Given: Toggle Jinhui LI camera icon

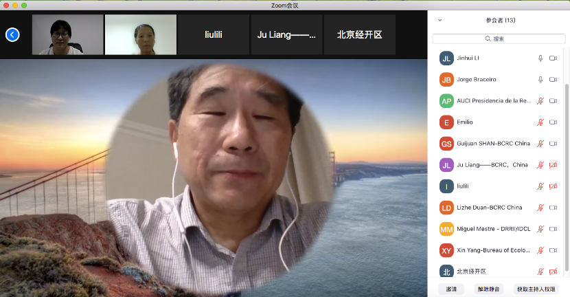Looking at the screenshot, I should (x=553, y=58).
